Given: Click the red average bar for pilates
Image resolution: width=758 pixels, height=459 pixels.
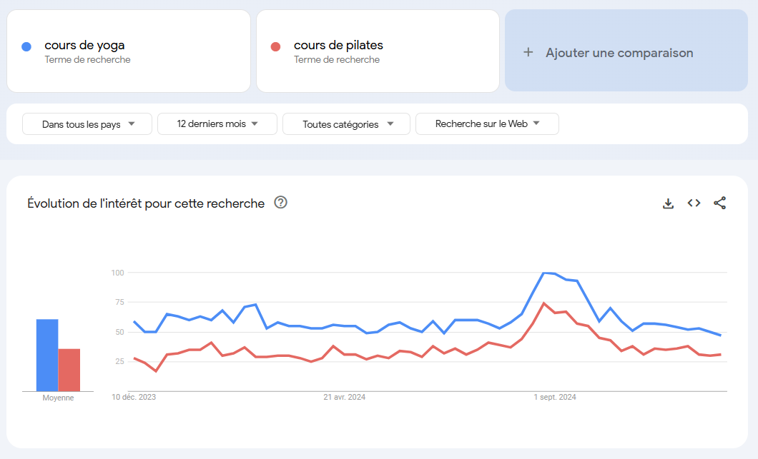Looking at the screenshot, I should 69,370.
